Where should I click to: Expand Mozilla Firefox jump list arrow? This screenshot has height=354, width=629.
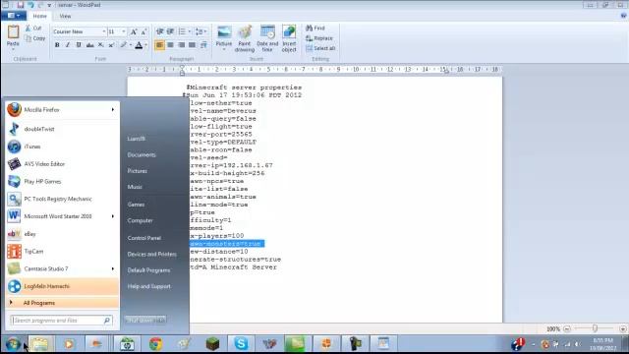click(x=113, y=109)
